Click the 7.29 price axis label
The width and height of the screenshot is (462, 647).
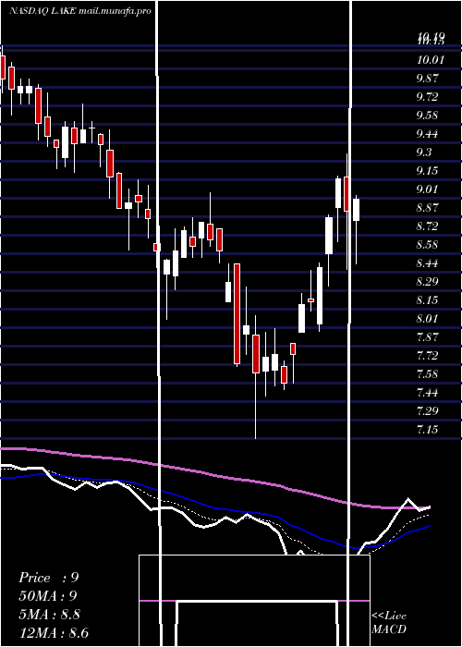coord(427,411)
